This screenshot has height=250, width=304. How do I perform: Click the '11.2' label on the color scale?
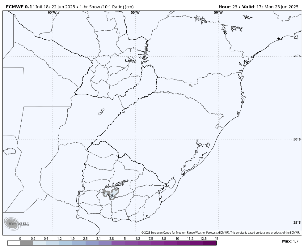[x=190, y=239]
